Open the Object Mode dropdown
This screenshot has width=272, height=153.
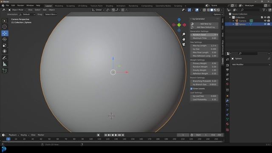[17, 10]
